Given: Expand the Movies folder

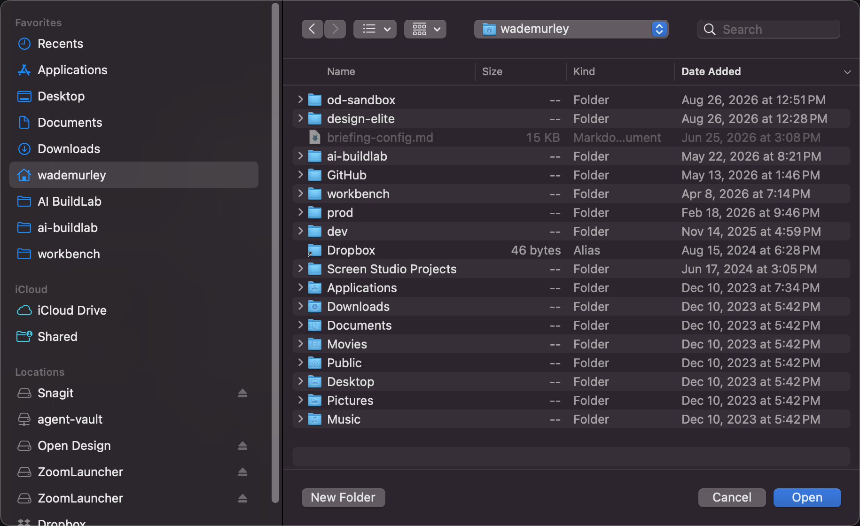Looking at the screenshot, I should 300,344.
